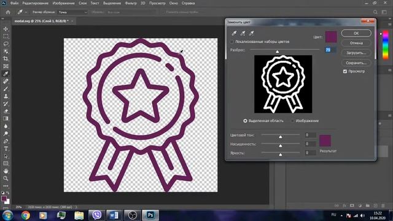The height and width of the screenshot is (221, 393).
Task: Click OK in Replace Color dialog
Action: [x=356, y=33]
